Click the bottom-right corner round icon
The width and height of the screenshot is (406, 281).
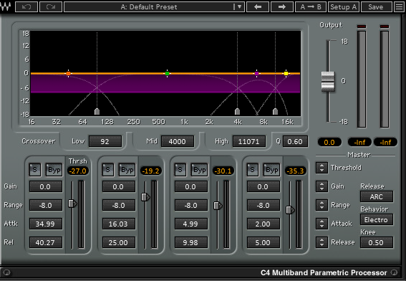394,272
